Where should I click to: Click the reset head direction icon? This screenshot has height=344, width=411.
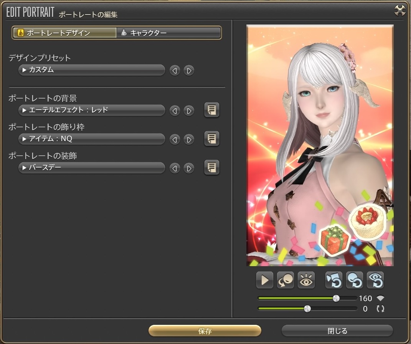[355, 280]
